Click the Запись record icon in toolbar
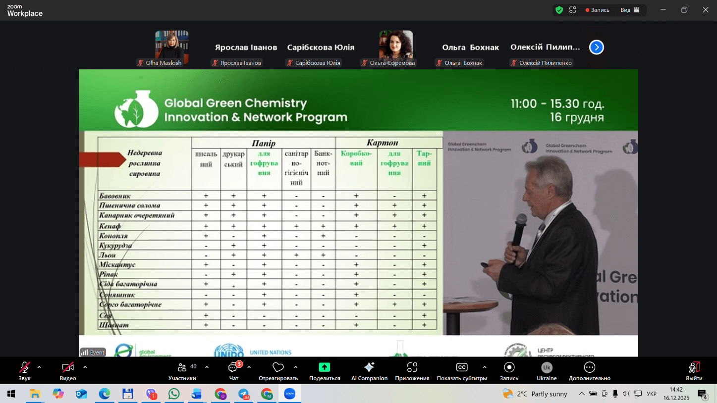The width and height of the screenshot is (717, 403). click(x=509, y=367)
